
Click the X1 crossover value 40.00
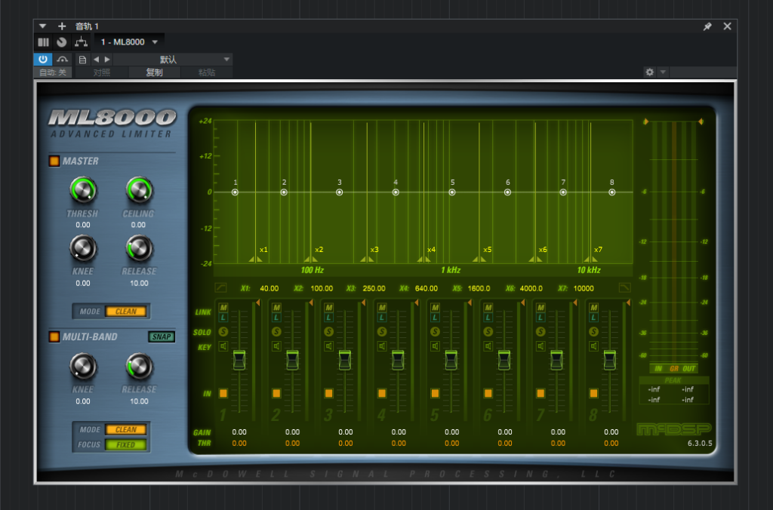269,288
